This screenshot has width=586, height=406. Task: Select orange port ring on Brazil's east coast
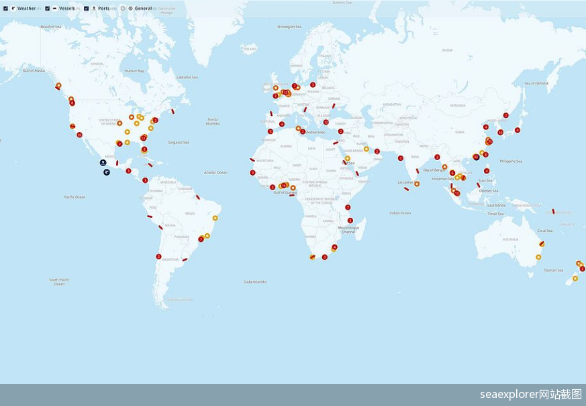click(x=215, y=218)
